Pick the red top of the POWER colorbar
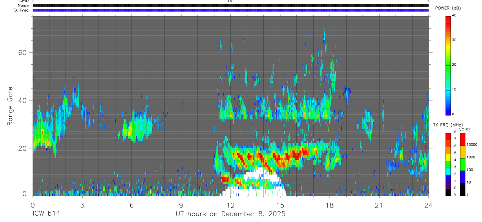482x222 pixels. [x=448, y=20]
